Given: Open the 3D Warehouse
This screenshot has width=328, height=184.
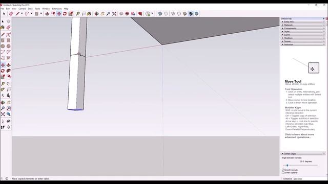Looking at the screenshot, I should [x=121, y=14].
